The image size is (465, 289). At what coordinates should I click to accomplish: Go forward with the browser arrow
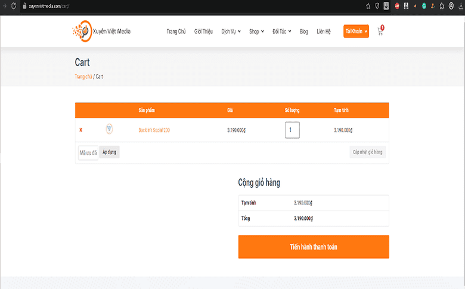[x=4, y=6]
